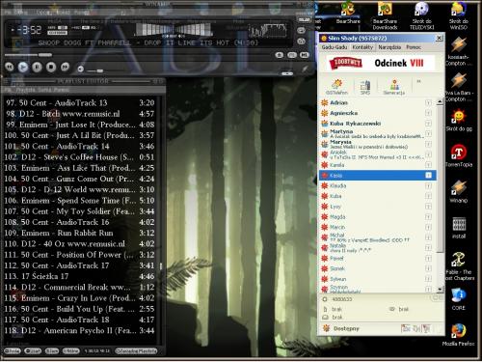
Task: Toggle the info box next to Agnieszka
Action: click(428, 113)
